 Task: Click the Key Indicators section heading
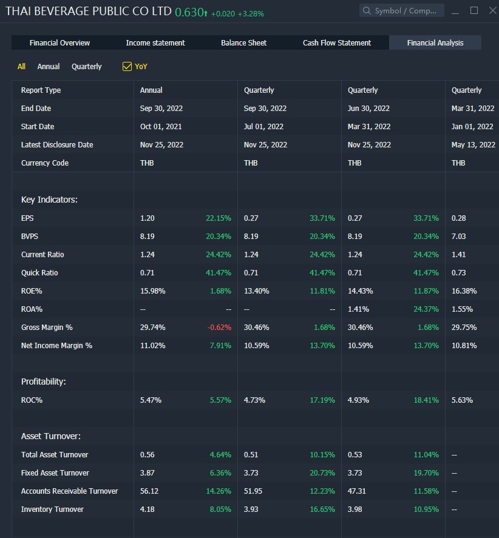tap(49, 200)
